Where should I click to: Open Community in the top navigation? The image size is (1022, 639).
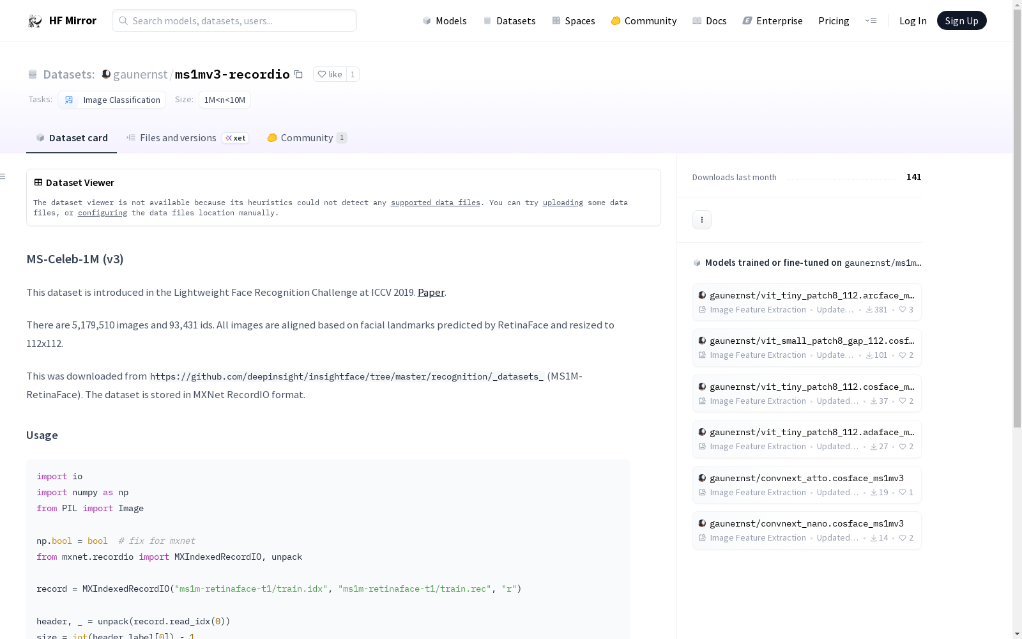[x=644, y=20]
